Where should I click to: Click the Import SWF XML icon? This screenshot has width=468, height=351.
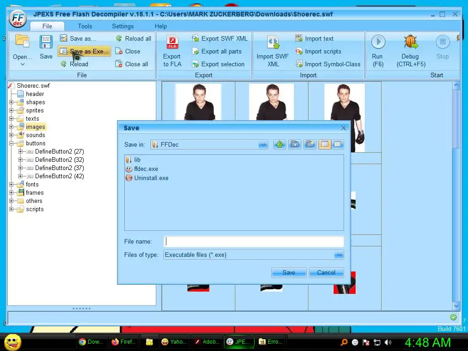point(273,42)
